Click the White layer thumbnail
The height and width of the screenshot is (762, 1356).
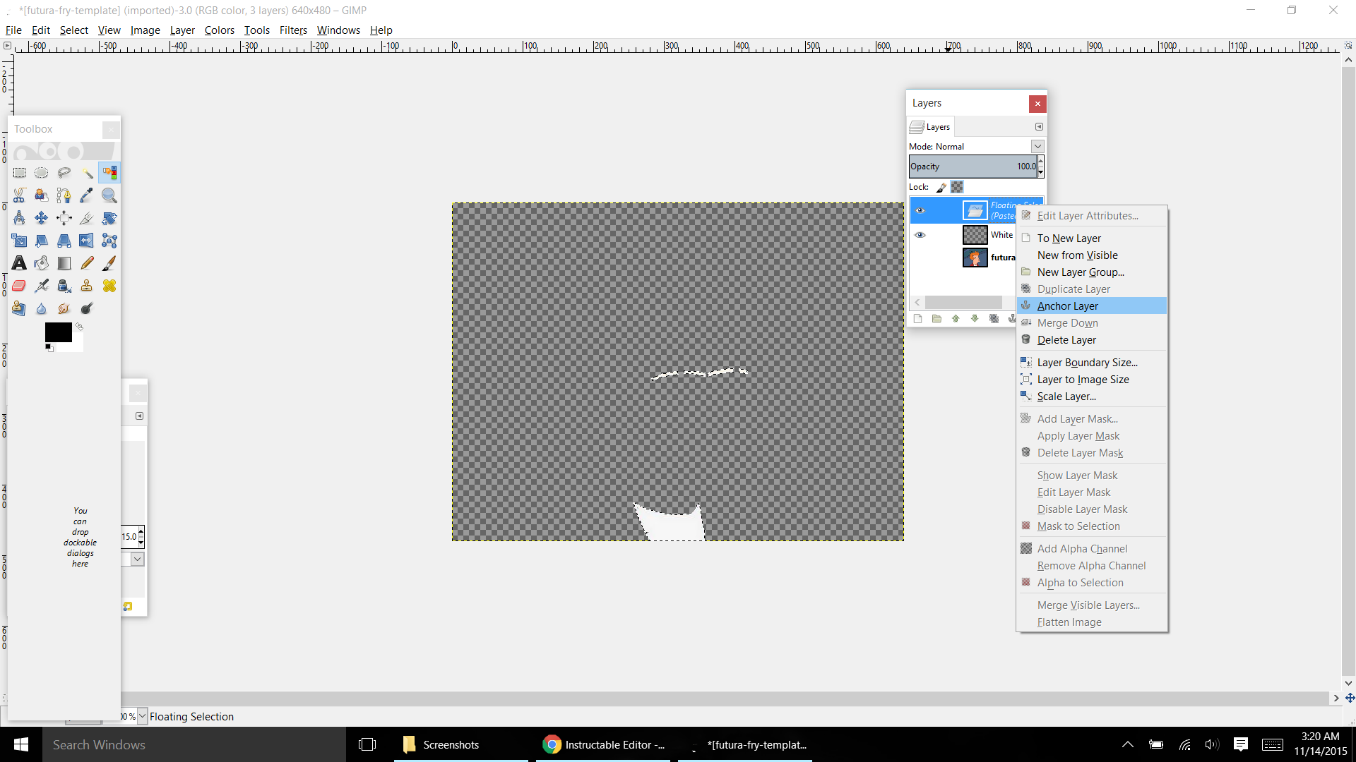click(x=975, y=235)
